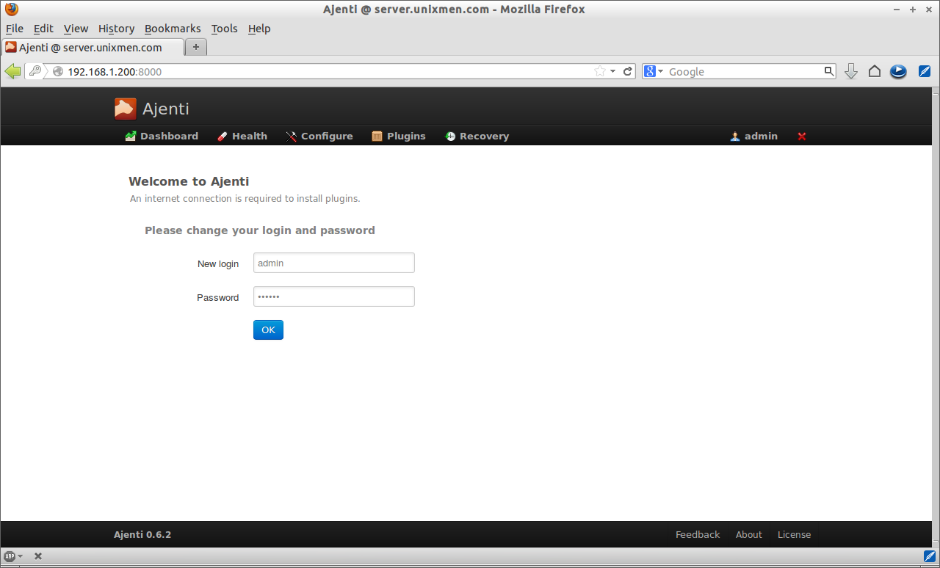This screenshot has height=568, width=940.
Task: Focus the New login field
Action: point(334,263)
